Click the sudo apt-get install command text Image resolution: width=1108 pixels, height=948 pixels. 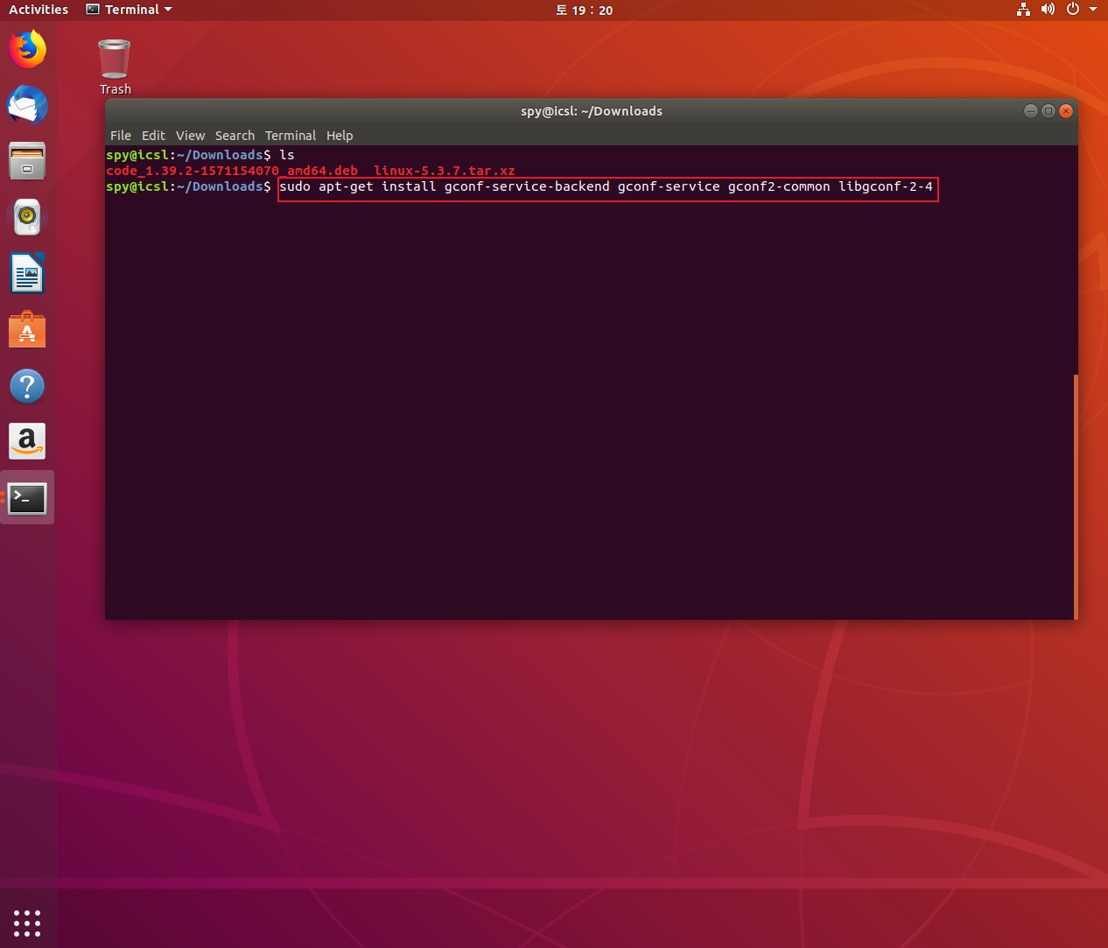607,186
